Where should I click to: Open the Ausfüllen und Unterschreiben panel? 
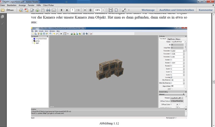pyautogui.click(x=177, y=10)
